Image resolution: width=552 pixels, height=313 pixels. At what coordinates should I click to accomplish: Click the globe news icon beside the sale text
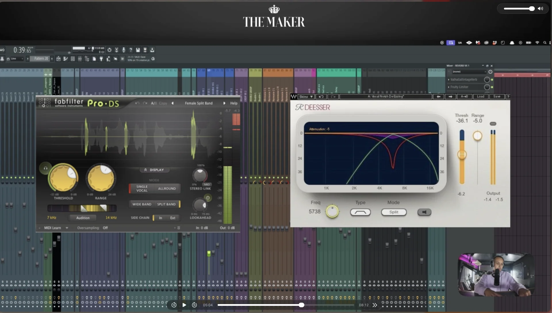pos(153,59)
